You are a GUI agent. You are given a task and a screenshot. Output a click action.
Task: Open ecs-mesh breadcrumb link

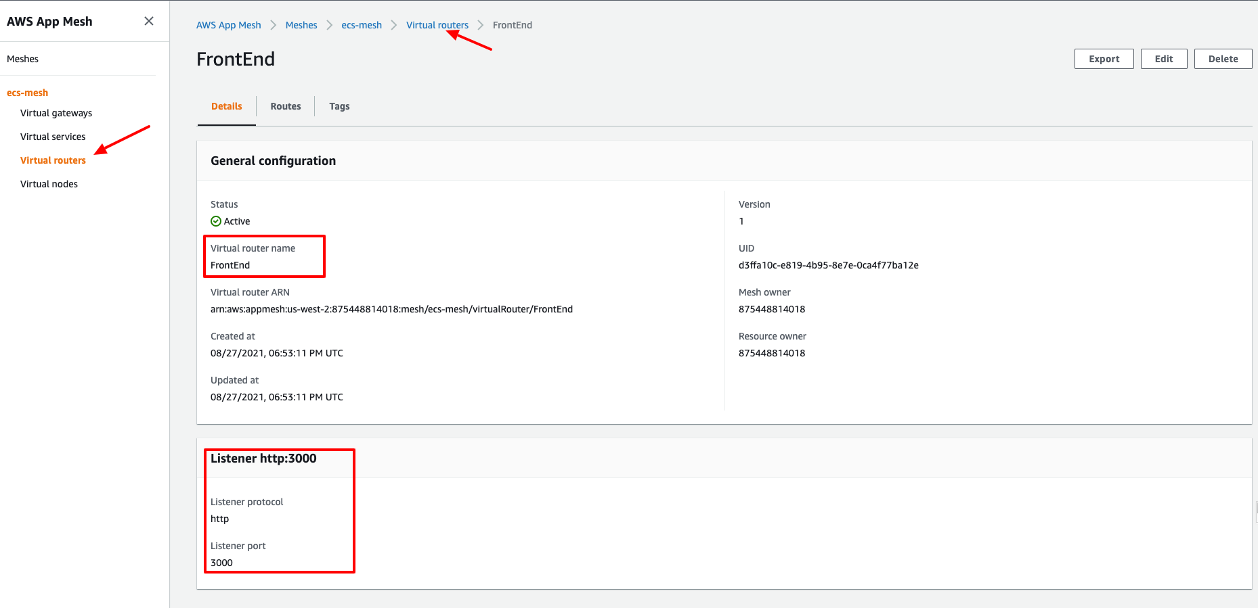[362, 25]
